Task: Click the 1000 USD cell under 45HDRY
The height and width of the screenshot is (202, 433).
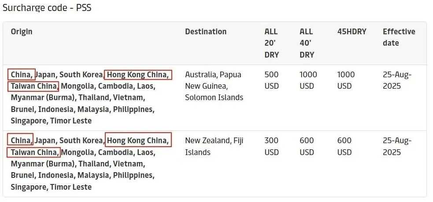Action: [x=346, y=80]
